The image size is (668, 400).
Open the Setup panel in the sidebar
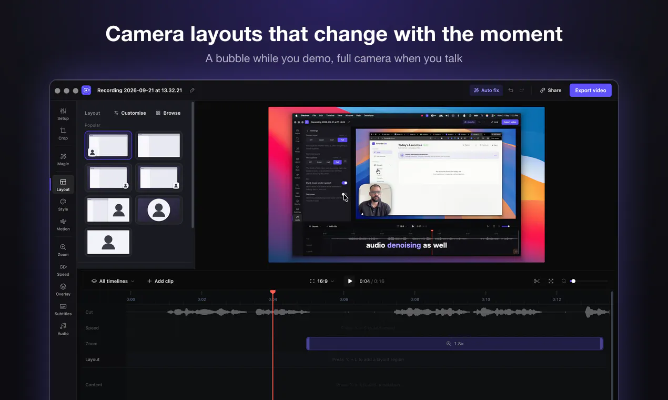coord(63,114)
